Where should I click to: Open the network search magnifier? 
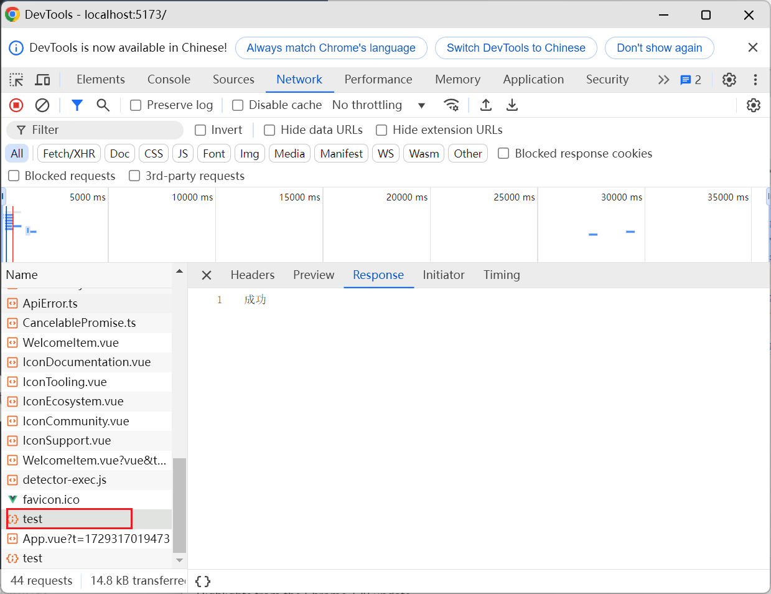103,105
